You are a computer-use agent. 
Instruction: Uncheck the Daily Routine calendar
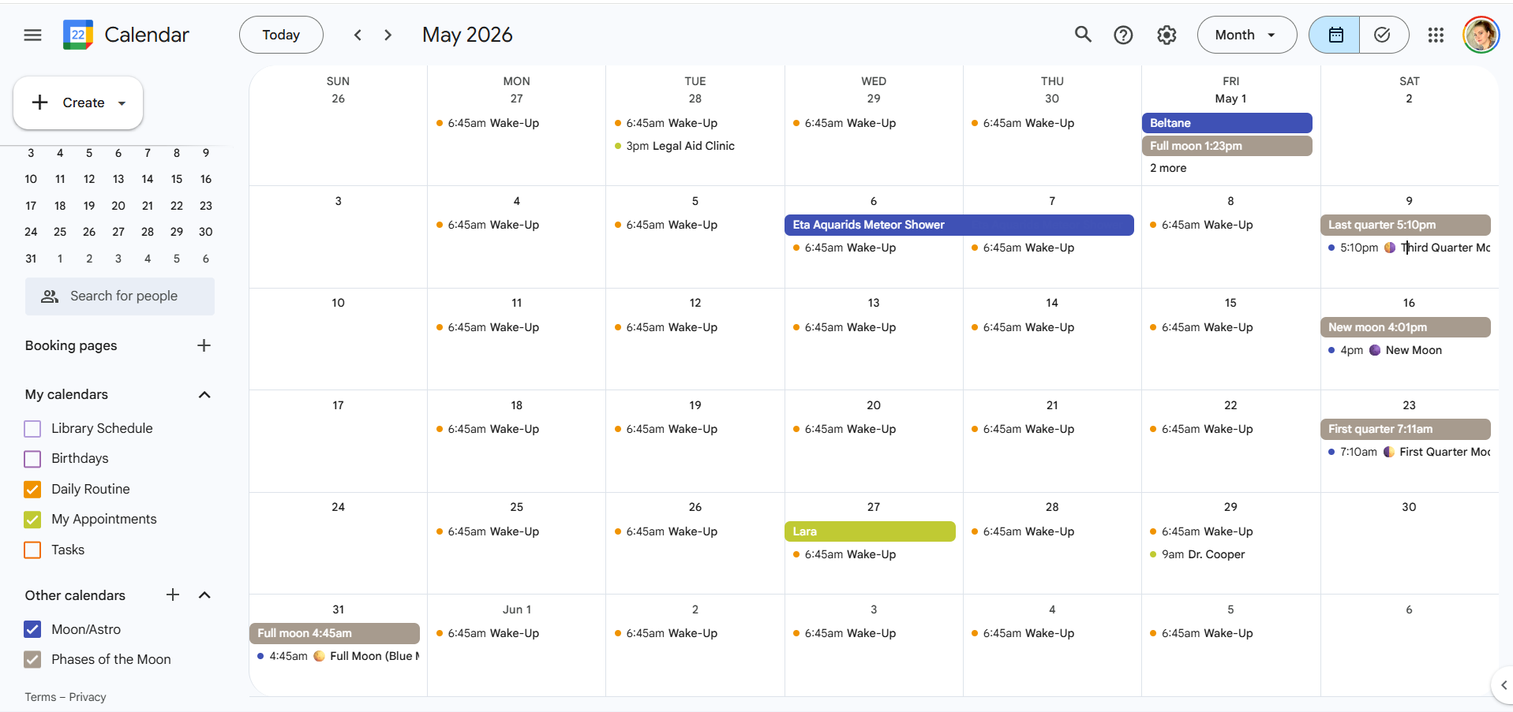coord(32,490)
